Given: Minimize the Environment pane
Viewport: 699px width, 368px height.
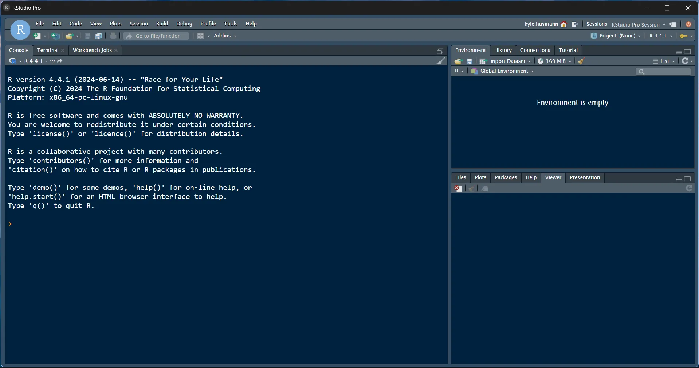Looking at the screenshot, I should pyautogui.click(x=679, y=52).
